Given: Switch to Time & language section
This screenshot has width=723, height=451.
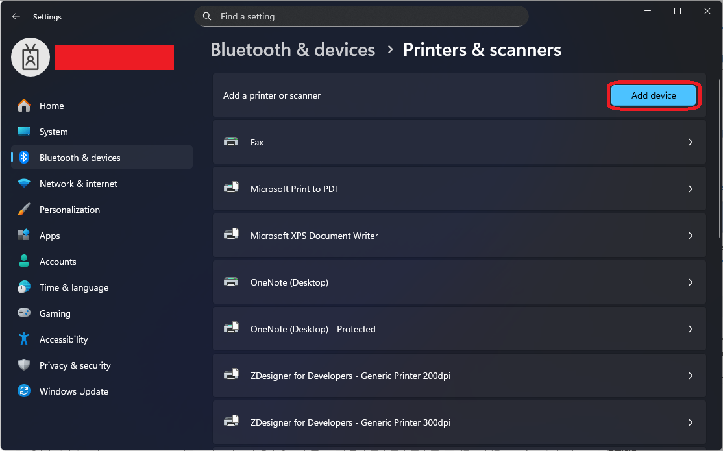Looking at the screenshot, I should (73, 287).
